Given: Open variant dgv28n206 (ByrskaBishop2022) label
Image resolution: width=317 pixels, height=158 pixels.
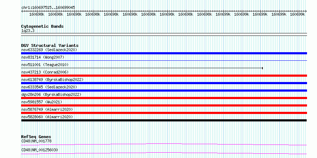Looking at the screenshot, I should click(x=51, y=94).
